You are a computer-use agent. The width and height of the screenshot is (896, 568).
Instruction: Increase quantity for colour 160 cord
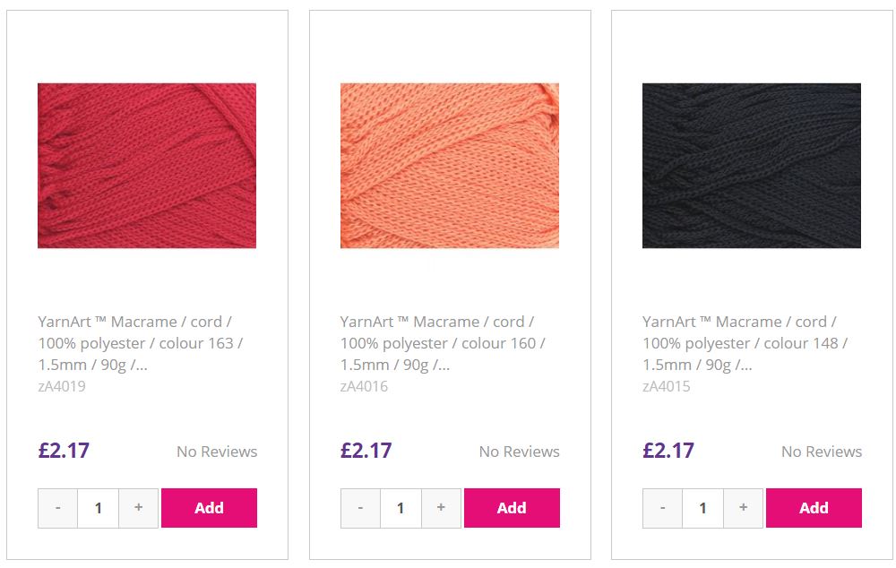(x=441, y=508)
